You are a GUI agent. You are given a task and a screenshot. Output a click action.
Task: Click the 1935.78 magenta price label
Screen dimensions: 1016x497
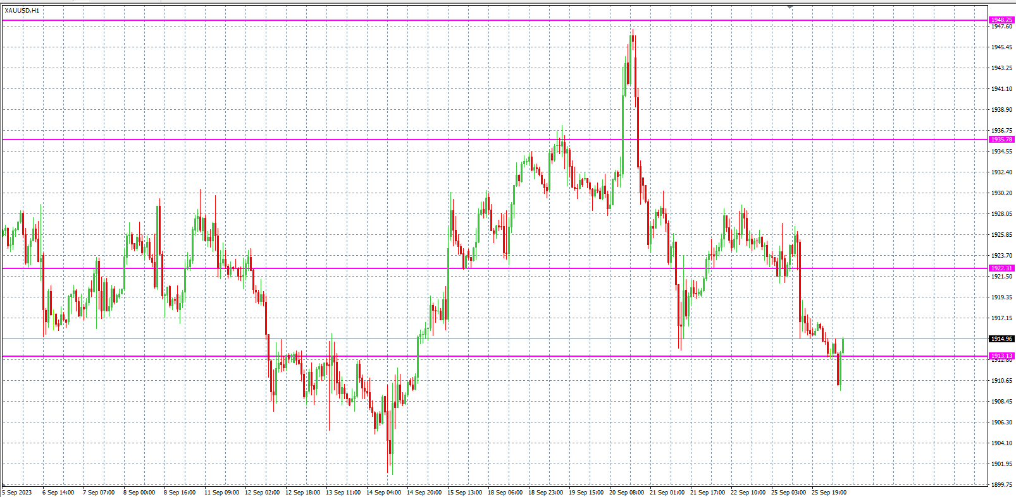click(x=1001, y=140)
